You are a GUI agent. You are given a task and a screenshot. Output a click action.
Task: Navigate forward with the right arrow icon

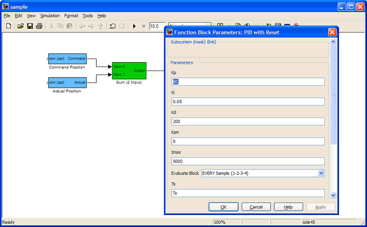click(x=91, y=26)
